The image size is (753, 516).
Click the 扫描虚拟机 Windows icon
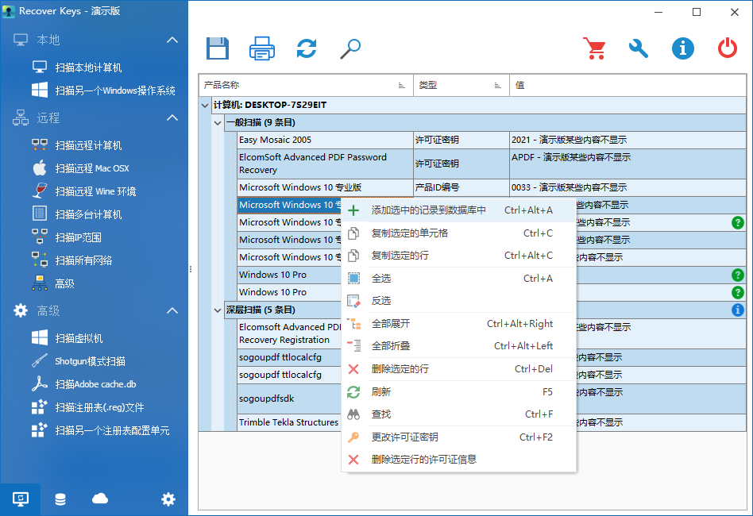point(40,338)
